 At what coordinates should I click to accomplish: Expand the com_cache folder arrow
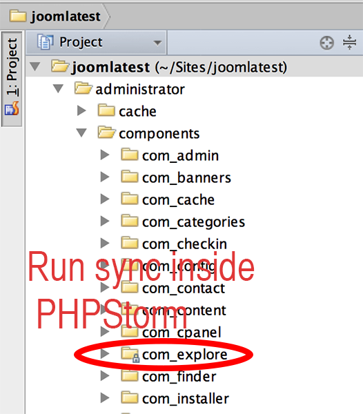[x=105, y=199]
